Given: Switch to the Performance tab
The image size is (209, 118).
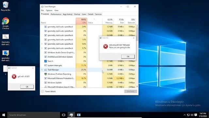Looking at the screenshot, I should click(x=56, y=14).
